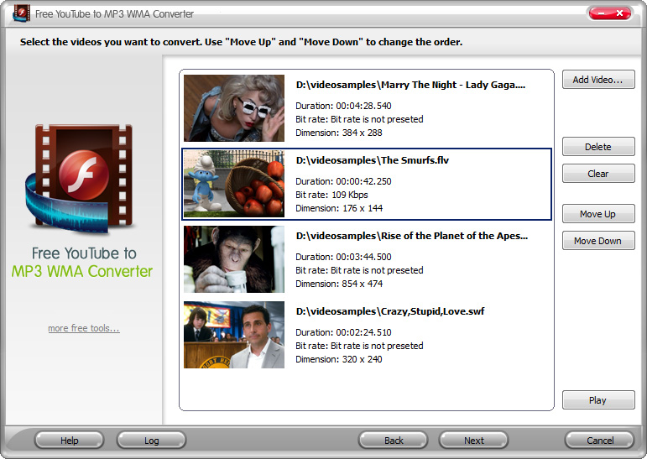The image size is (647, 459).
Task: Click Dimension 320 x 240 text
Action: (339, 359)
